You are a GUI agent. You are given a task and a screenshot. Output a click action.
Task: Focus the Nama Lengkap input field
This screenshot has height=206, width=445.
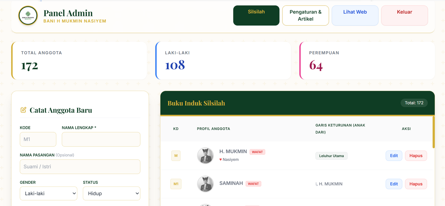coord(101,139)
